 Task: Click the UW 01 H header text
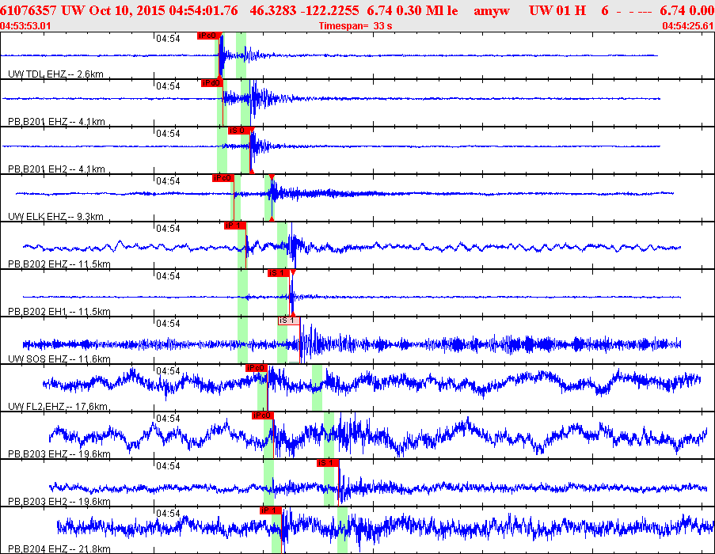click(557, 10)
